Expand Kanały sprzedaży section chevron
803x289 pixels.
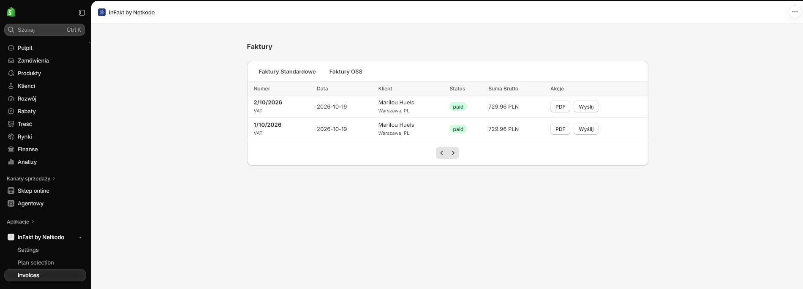54,178
